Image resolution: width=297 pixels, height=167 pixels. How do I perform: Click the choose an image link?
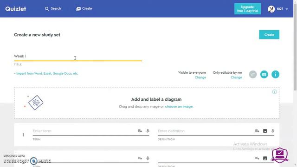click(179, 107)
